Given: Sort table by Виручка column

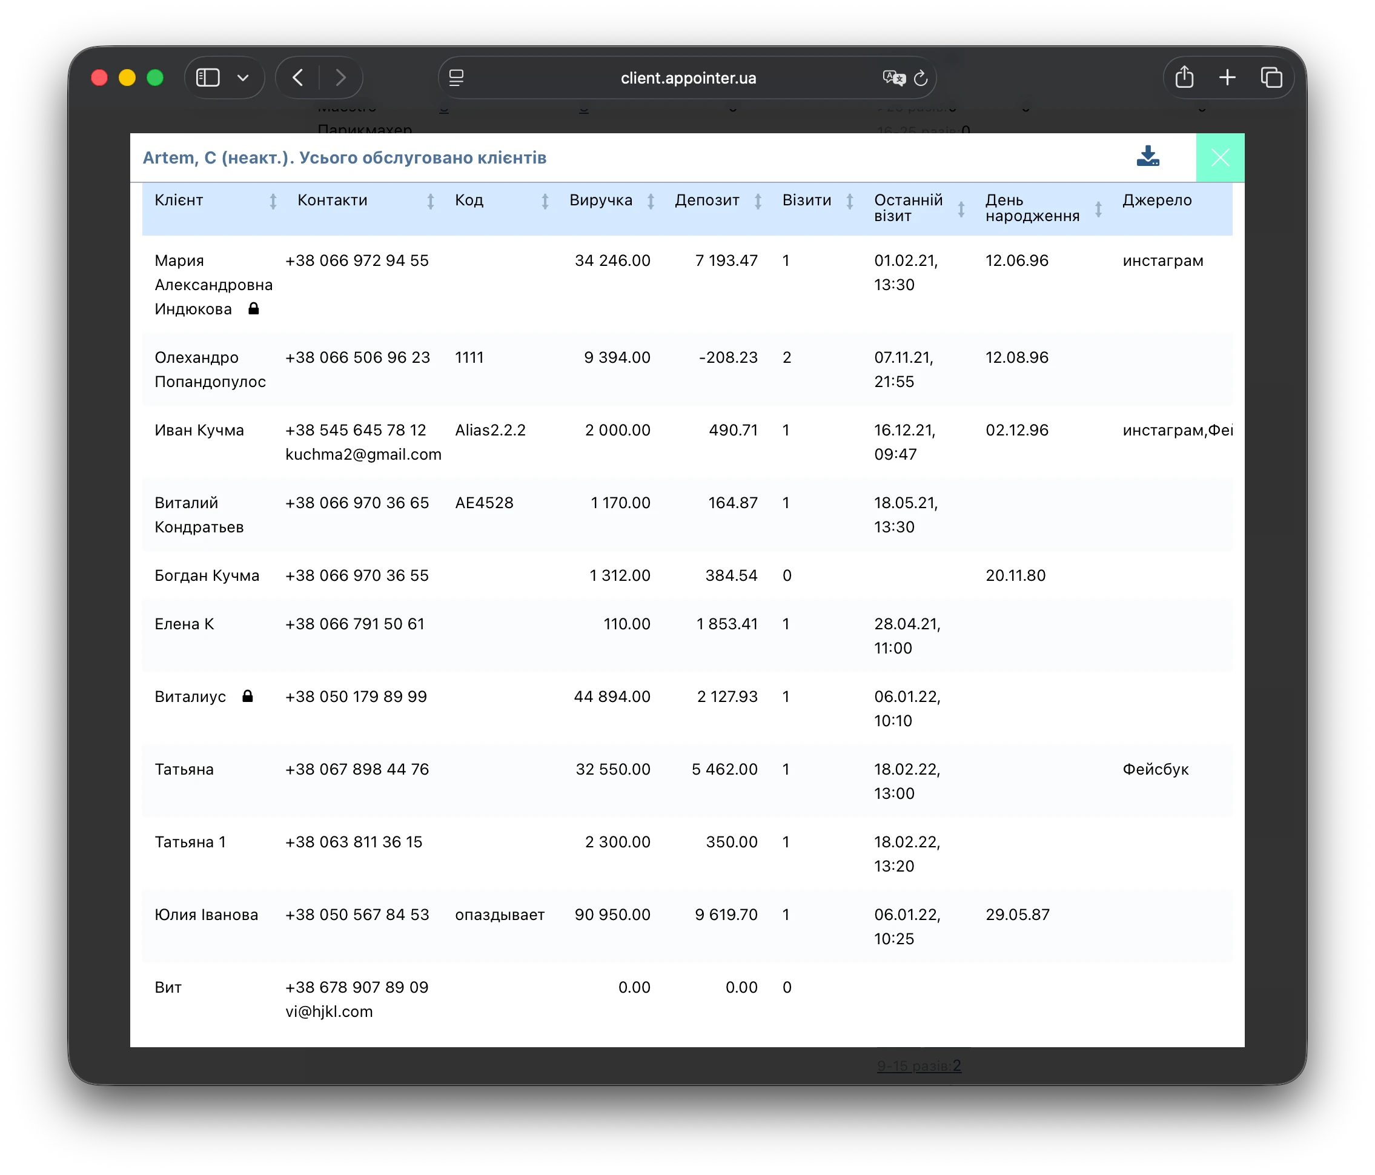Looking at the screenshot, I should (651, 201).
